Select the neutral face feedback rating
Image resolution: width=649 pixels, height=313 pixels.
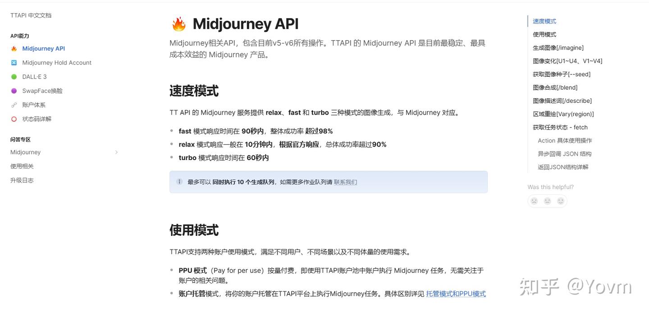click(547, 201)
